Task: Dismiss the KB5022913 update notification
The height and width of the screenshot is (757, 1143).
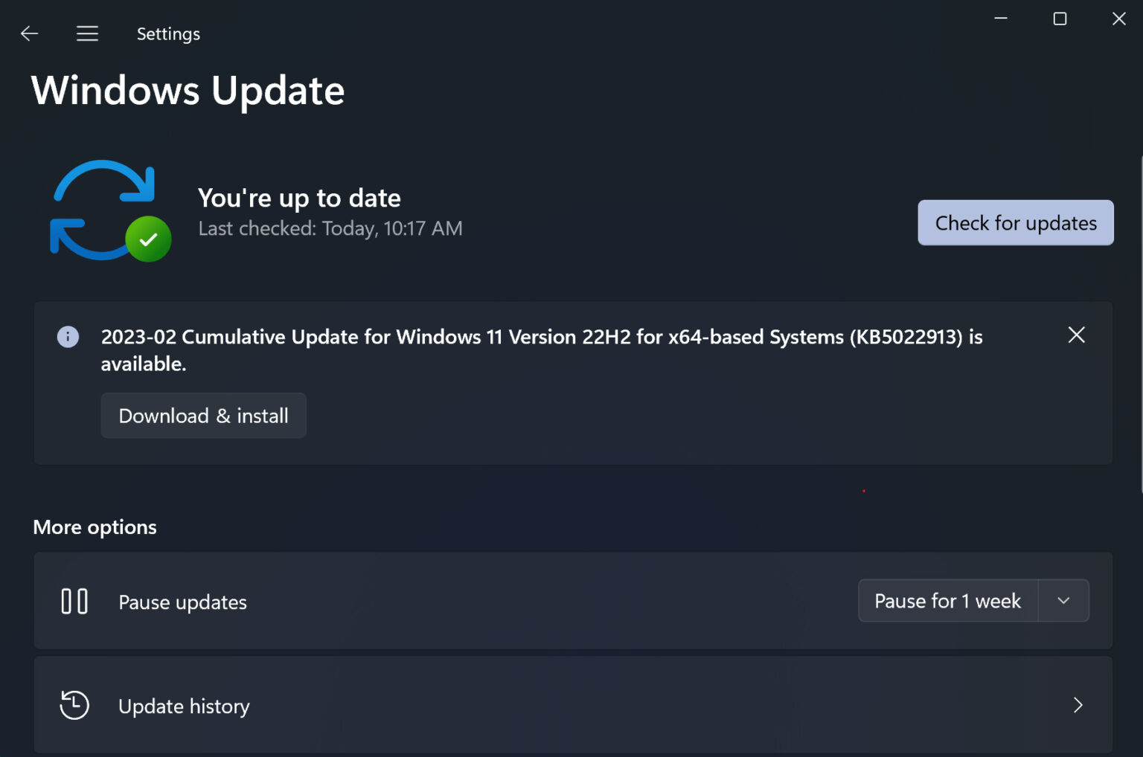Action: point(1076,335)
